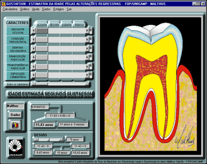
Task: Click left arrow of Reabsorção Radicular scrollbar
Action: [x=34, y=57]
